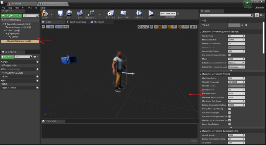
Task: Click the Hide Unrelated nodes icon
Action: tap(91, 13)
